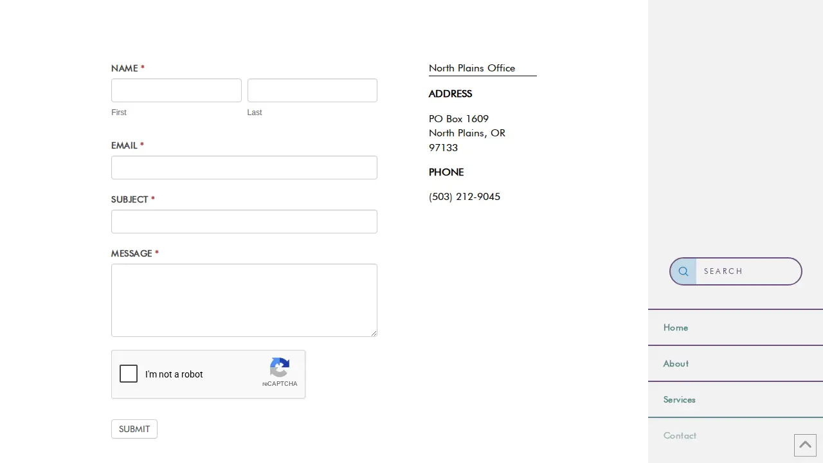Open the Contact menu item
The image size is (823, 463).
pos(736,436)
